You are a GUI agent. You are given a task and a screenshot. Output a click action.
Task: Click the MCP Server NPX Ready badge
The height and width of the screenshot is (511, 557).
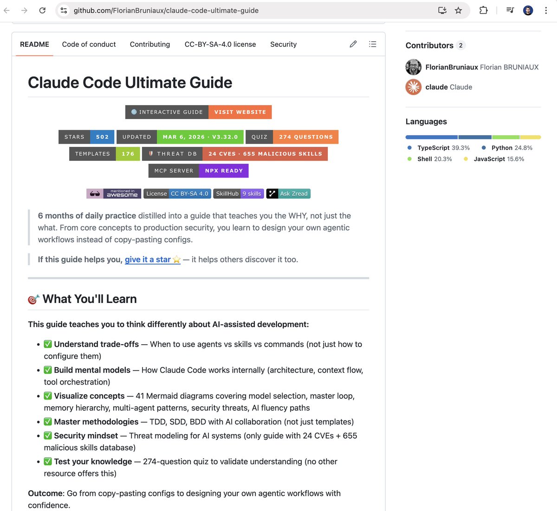click(199, 170)
